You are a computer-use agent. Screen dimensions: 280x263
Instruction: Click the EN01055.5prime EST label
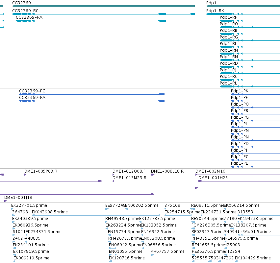tap(126, 251)
